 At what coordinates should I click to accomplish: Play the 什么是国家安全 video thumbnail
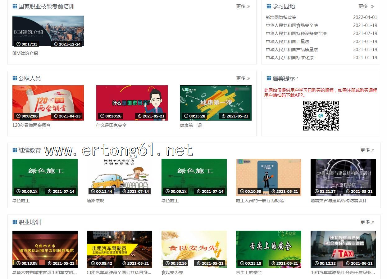click(x=132, y=103)
